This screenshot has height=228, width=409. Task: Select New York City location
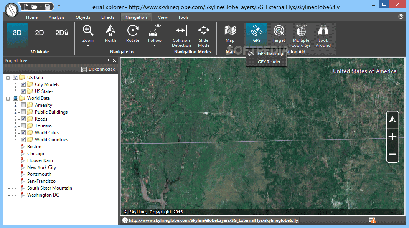tap(41, 167)
